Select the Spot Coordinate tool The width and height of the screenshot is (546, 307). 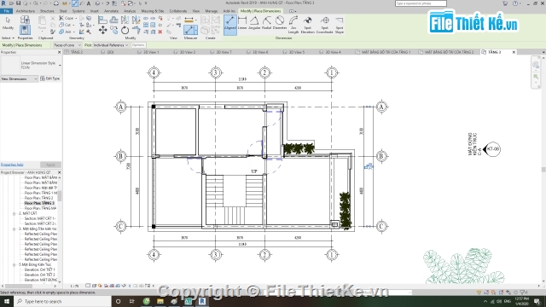click(324, 25)
